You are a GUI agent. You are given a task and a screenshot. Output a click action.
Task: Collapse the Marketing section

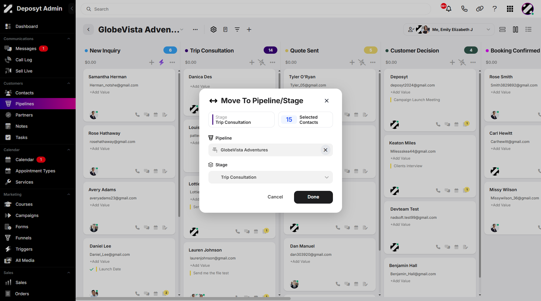pos(69,194)
